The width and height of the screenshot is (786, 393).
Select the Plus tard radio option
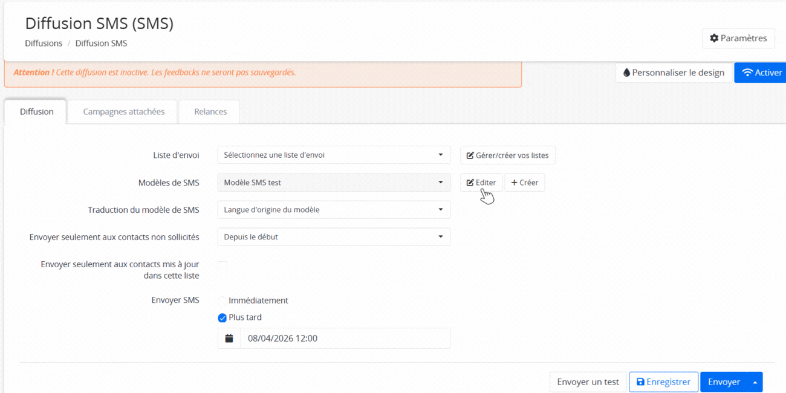coord(222,318)
